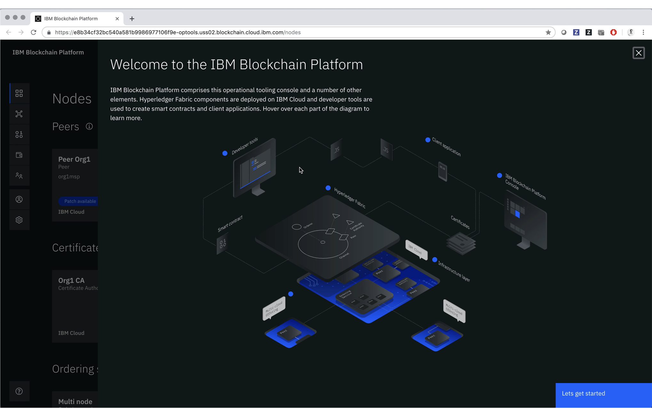Open the Wallet sidebar icon

coord(19,155)
